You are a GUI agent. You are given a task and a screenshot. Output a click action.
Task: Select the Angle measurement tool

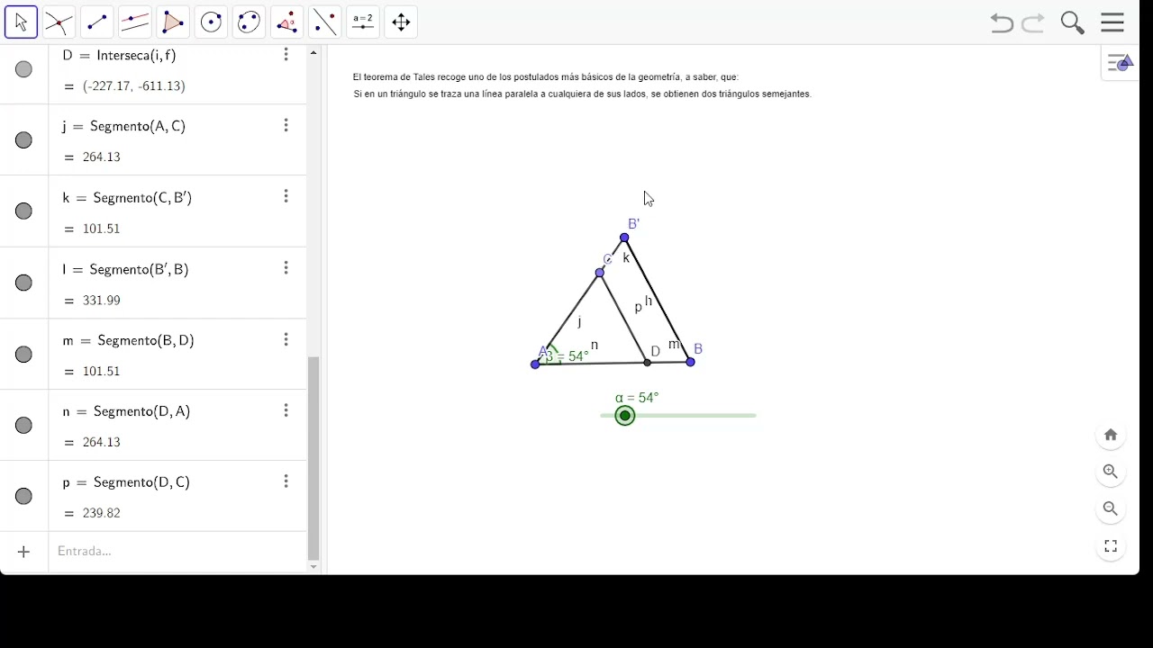287,22
